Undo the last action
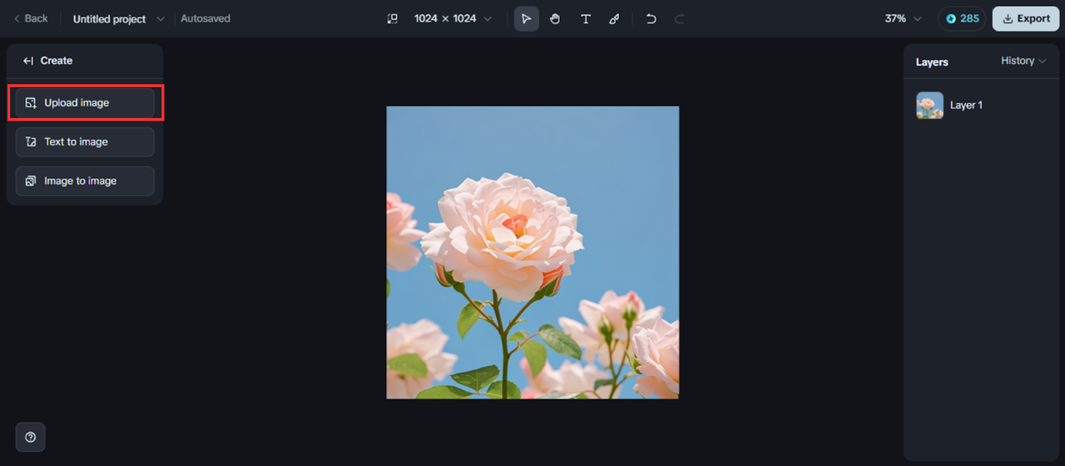 [651, 18]
